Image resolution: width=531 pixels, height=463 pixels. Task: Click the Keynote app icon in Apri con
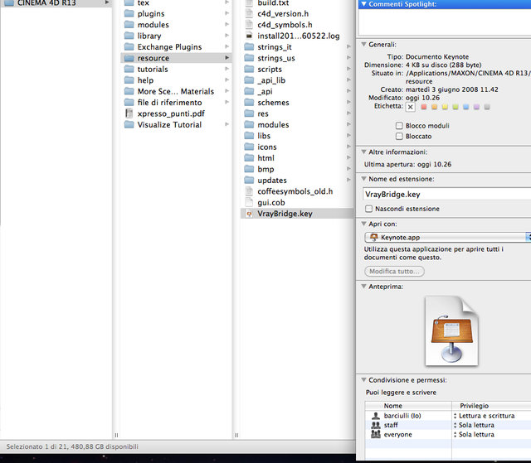coord(374,237)
